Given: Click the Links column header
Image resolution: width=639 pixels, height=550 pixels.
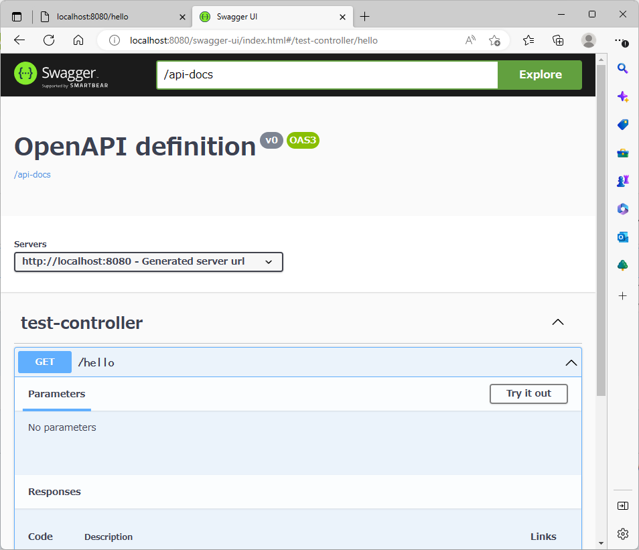Looking at the screenshot, I should [543, 537].
